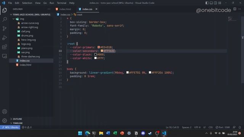This screenshot has height=137, width=244.
Task: Open Source Control view
Action: [x=5, y=29]
